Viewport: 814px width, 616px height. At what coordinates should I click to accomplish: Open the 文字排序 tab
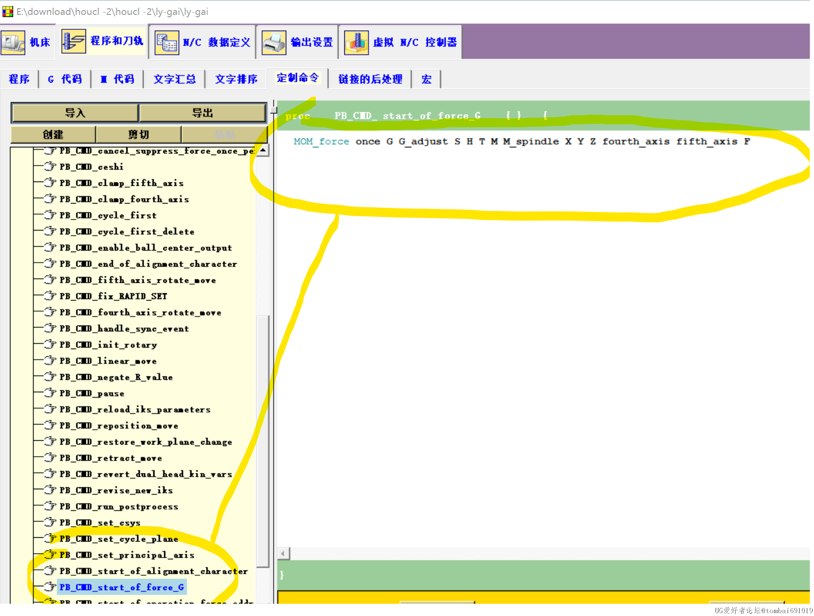click(x=236, y=79)
